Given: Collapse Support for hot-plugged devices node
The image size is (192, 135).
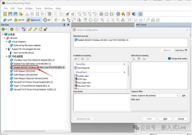Looking at the screenshot, I should pos(7,49).
